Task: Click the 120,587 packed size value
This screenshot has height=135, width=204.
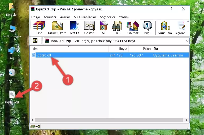Action: 136,55
